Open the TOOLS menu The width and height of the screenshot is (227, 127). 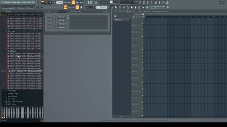point(29,2)
